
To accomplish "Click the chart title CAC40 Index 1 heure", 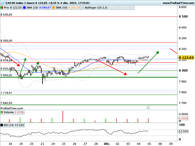I will [x=20, y=3].
